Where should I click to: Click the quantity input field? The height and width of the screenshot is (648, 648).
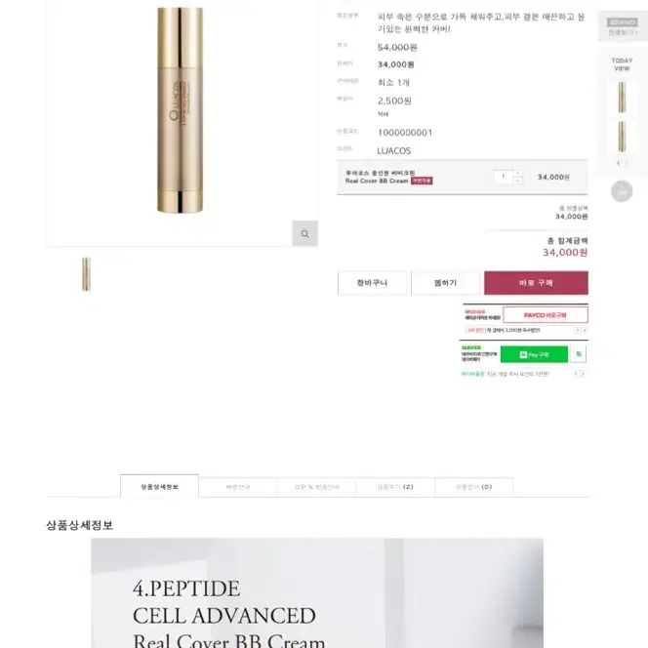[504, 177]
